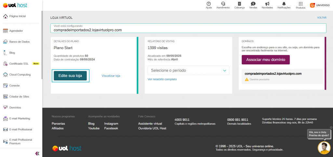Screen dimensions: 333x157
Task: Open the Facebook footer link
Action: pos(111,128)
